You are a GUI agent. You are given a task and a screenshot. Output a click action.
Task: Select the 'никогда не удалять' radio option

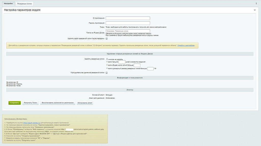[x=107, y=59]
